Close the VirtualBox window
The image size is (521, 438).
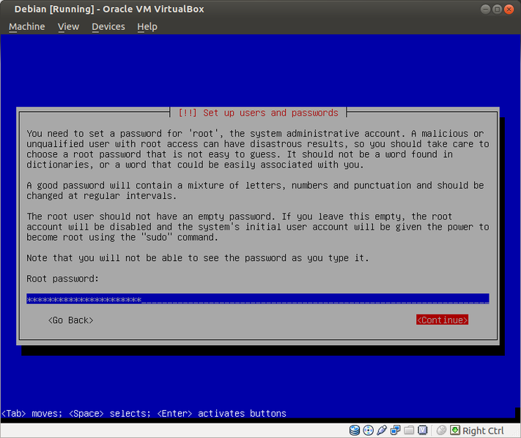point(509,9)
